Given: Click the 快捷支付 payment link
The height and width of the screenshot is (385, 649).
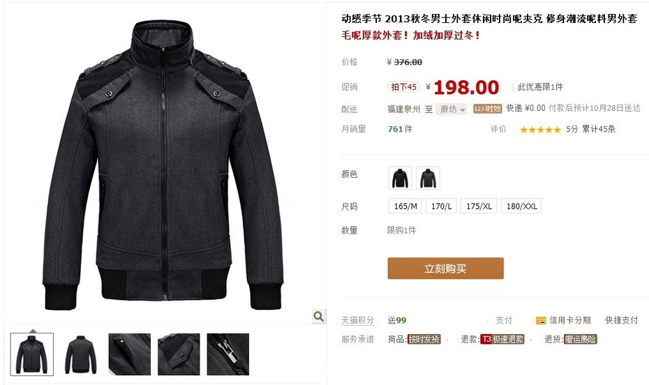Looking at the screenshot, I should 621,320.
